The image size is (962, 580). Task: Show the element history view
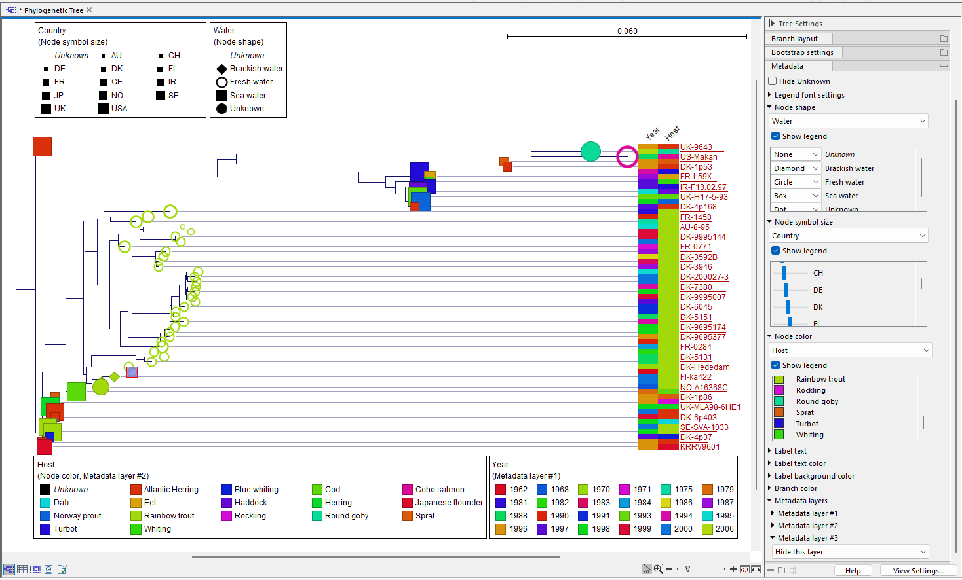[48, 569]
